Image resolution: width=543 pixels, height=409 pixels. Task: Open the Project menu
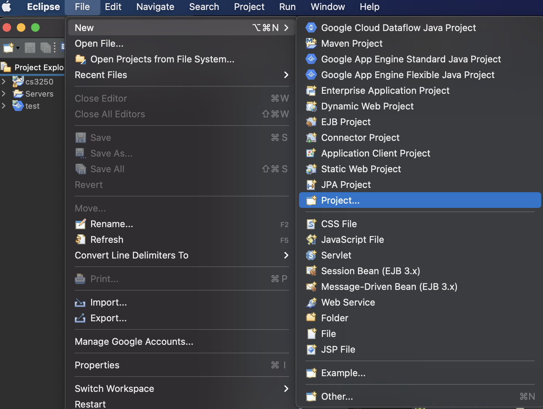[249, 7]
